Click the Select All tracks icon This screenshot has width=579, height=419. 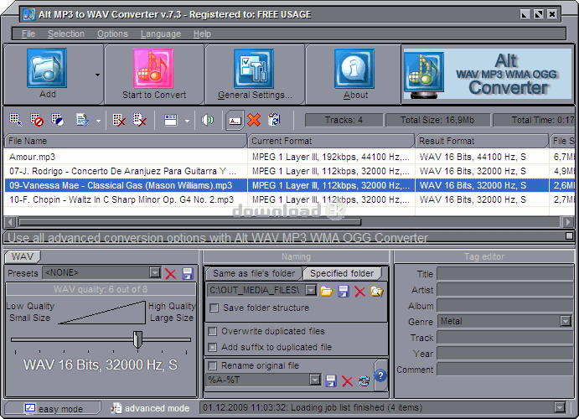16,120
